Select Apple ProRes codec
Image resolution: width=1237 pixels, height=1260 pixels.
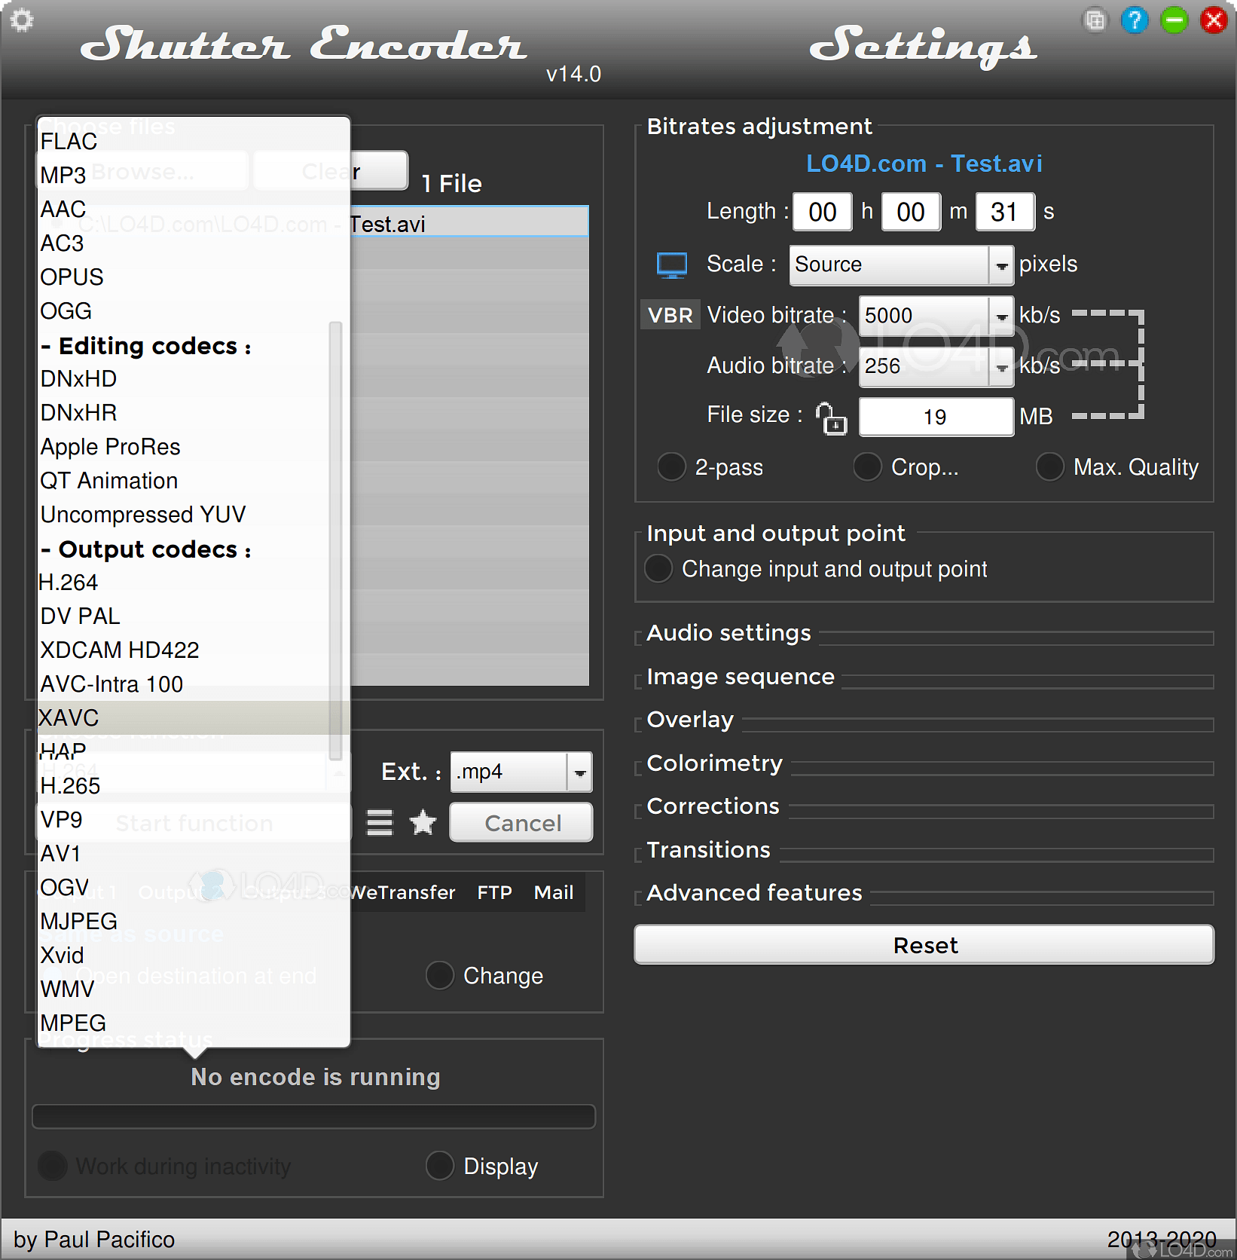pyautogui.click(x=184, y=446)
